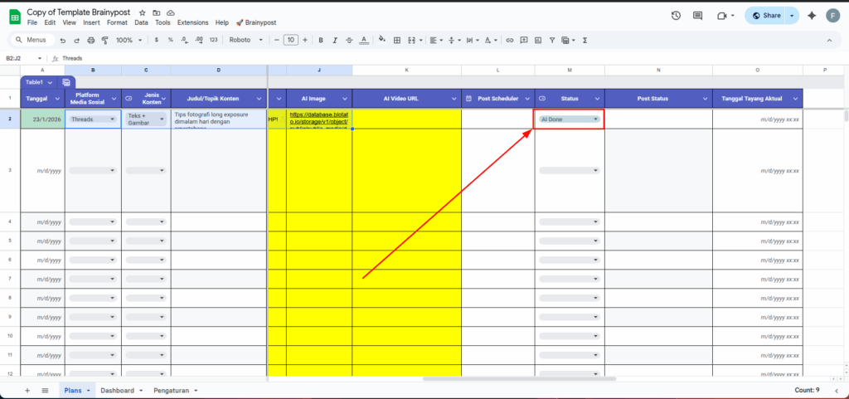Click the Gemini sparkle icon
The height and width of the screenshot is (399, 849).
tap(811, 16)
